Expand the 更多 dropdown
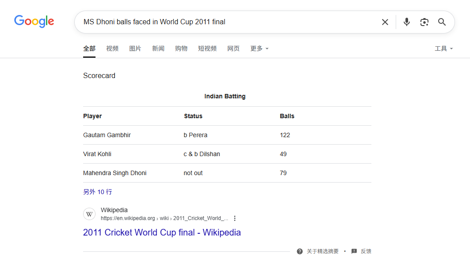The image size is (470, 273). pos(259,49)
